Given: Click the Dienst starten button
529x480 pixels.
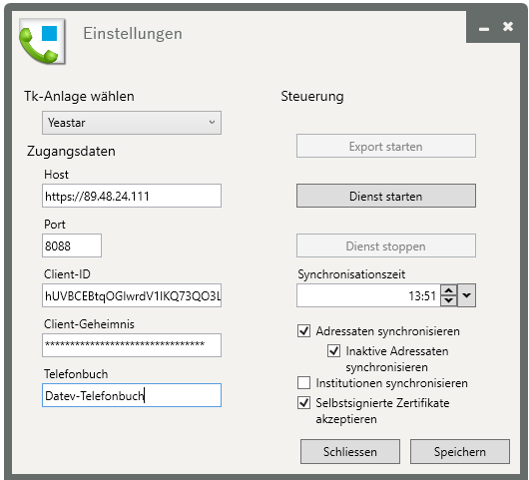Looking at the screenshot, I should (x=386, y=196).
